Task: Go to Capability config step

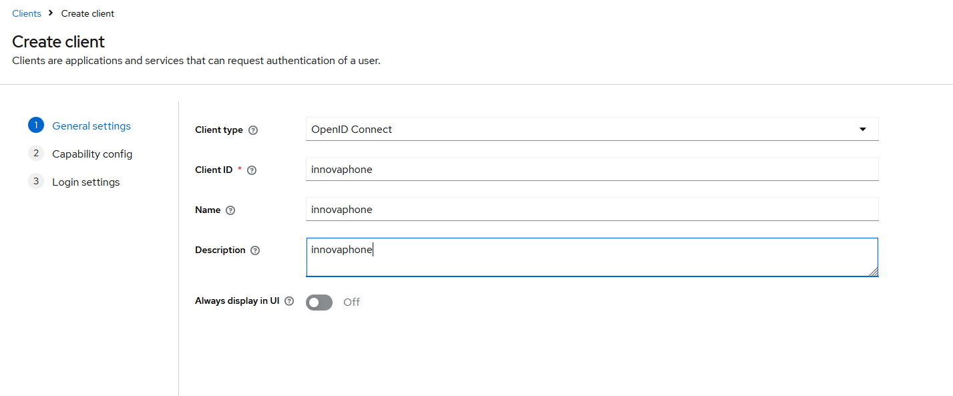Action: [x=92, y=154]
